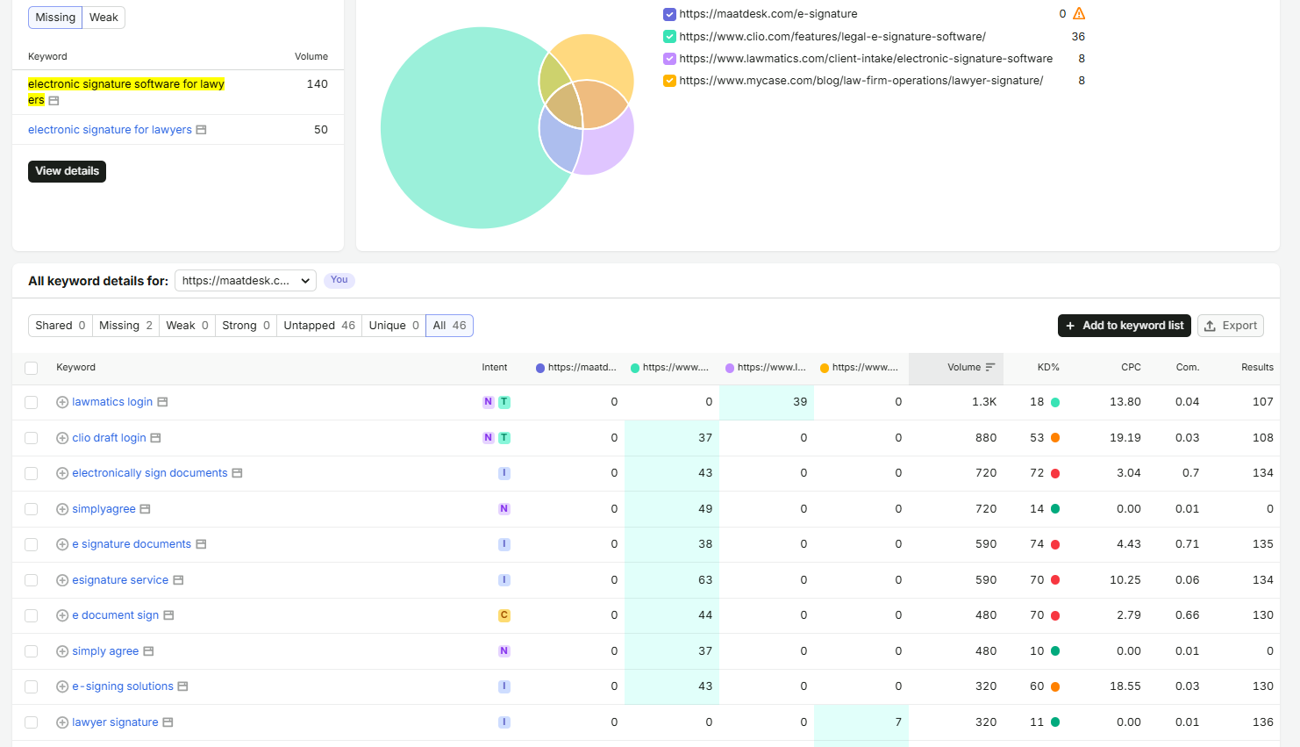
Task: Select the Shared 0 filter tab
Action: (x=61, y=326)
